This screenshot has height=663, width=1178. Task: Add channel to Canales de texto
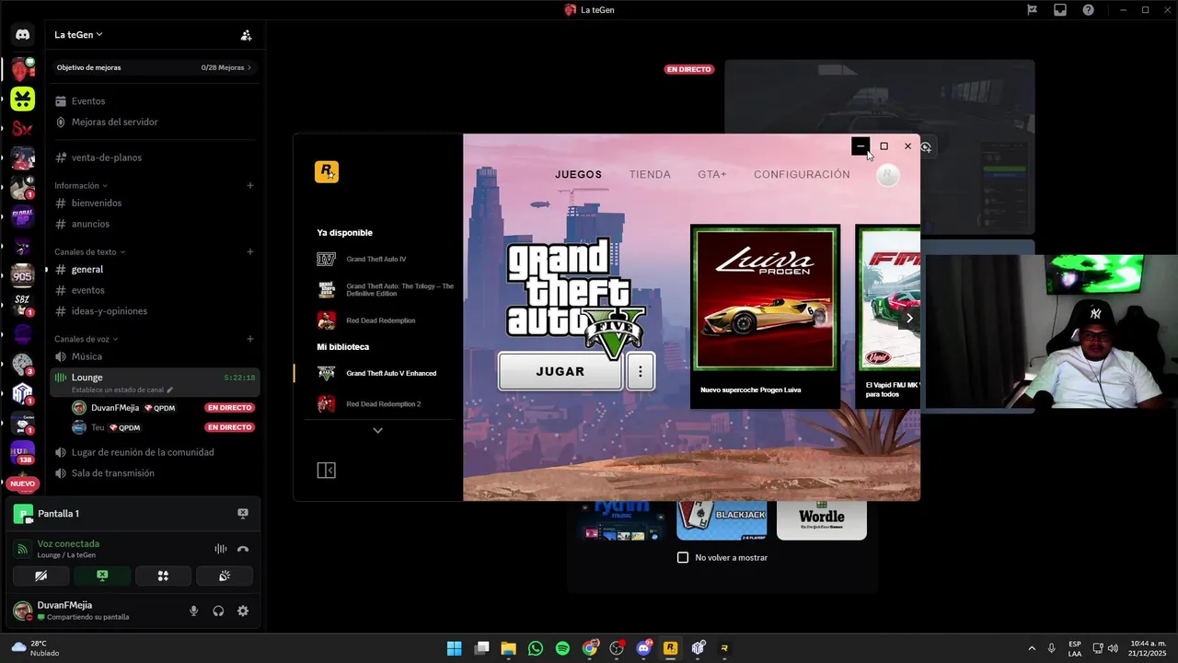coord(249,251)
